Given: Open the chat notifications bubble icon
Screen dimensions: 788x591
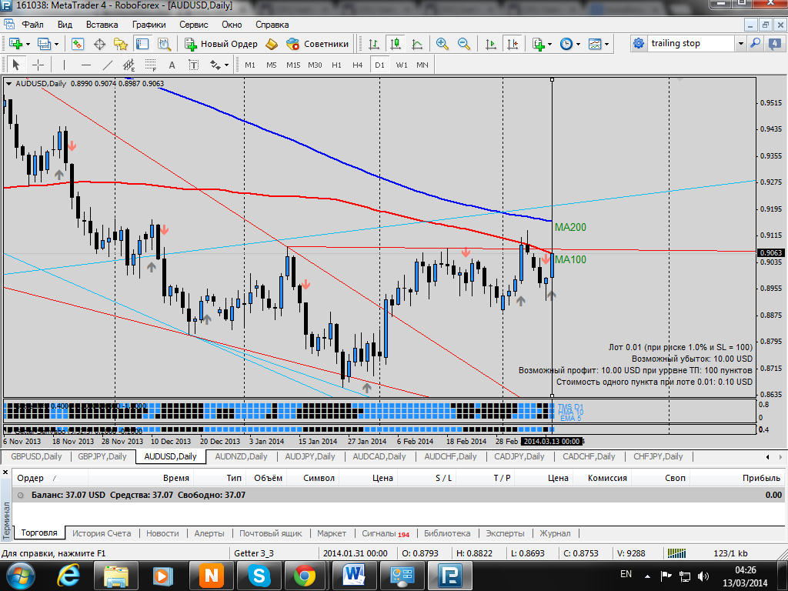Looking at the screenshot, I should point(774,44).
